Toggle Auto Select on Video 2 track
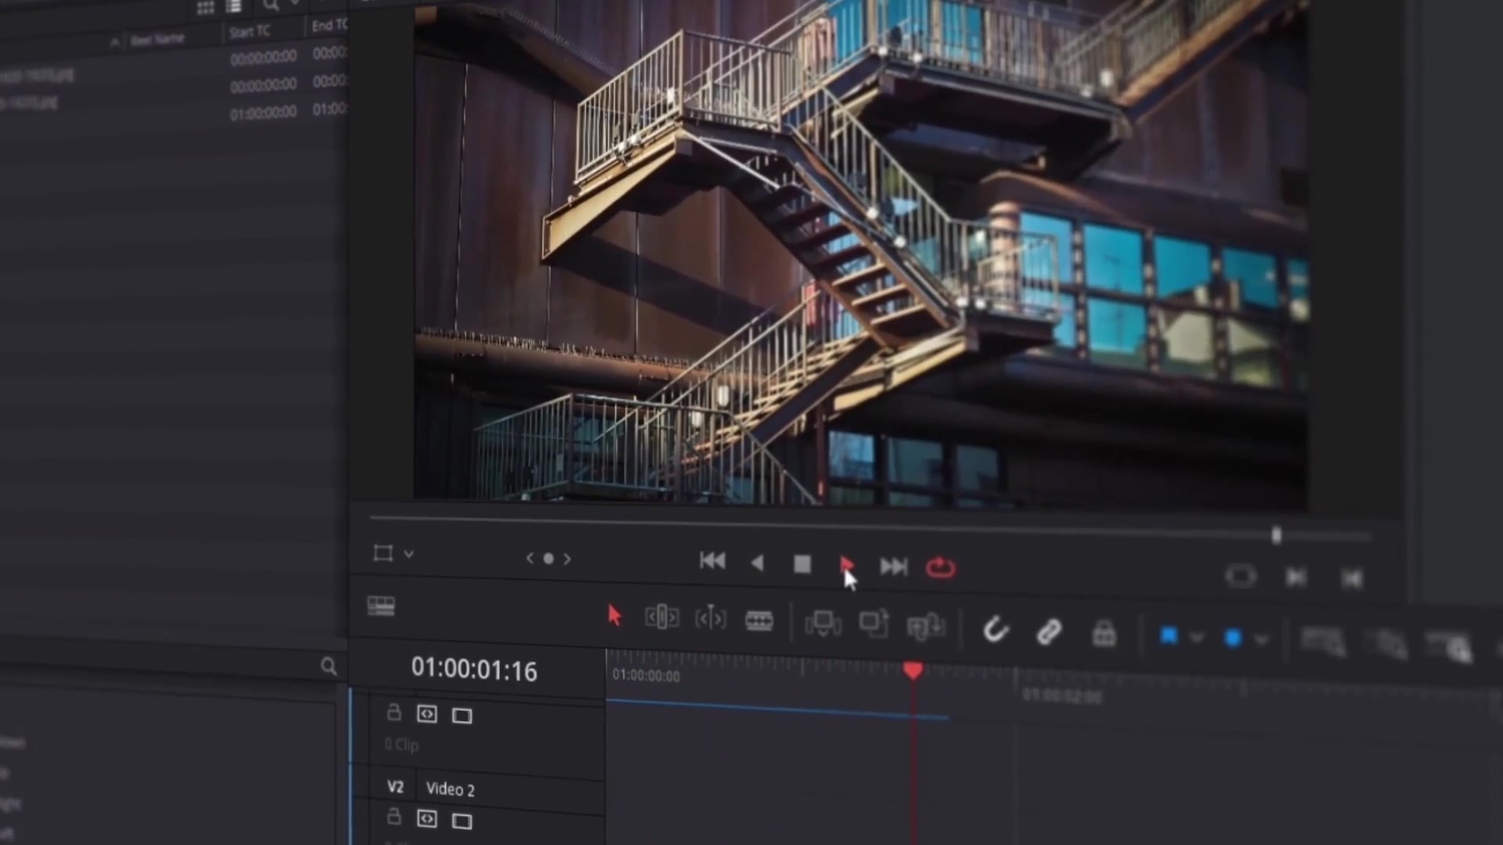The width and height of the screenshot is (1503, 845). click(427, 819)
